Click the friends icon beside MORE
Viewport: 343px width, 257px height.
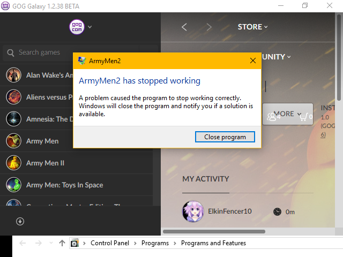pyautogui.click(x=272, y=117)
